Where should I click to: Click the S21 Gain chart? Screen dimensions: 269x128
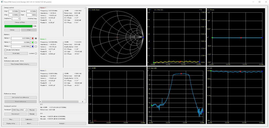tap(176, 95)
